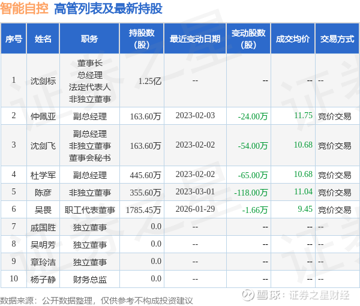This screenshot has width=360, height=306.
Task: Click the change value -1.66万
Action: [x=255, y=210]
